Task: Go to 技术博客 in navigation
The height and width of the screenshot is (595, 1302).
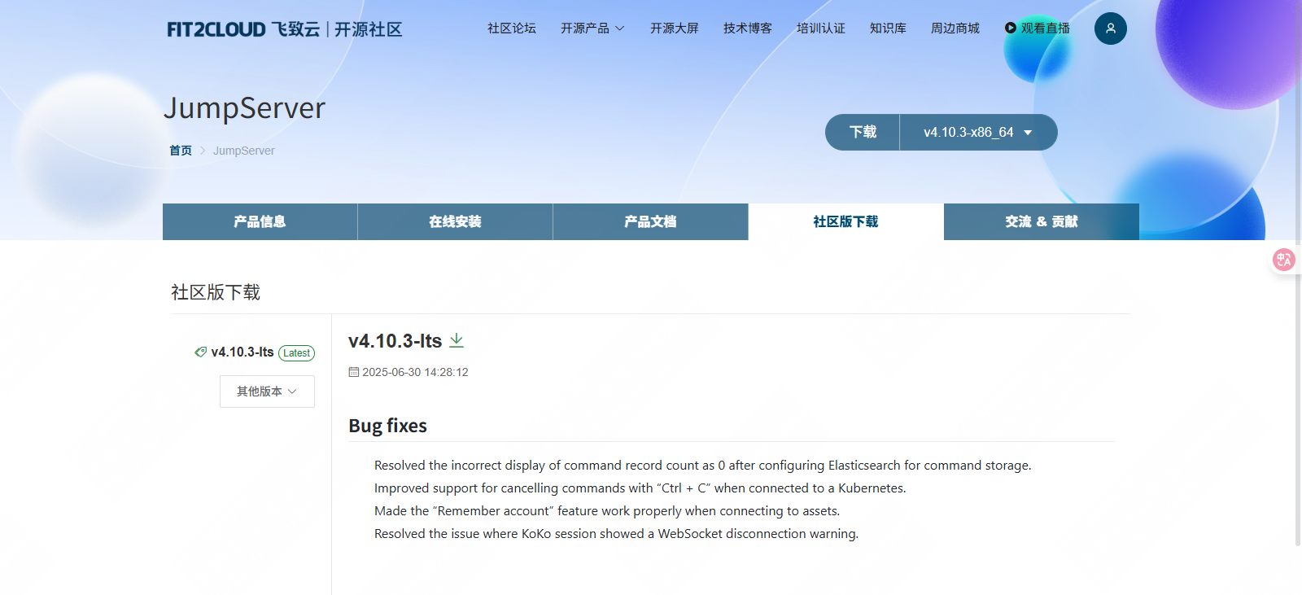Action: (748, 28)
